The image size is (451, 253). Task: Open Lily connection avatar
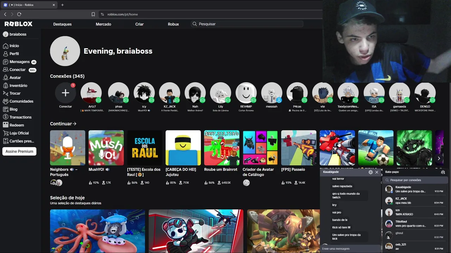point(221,93)
